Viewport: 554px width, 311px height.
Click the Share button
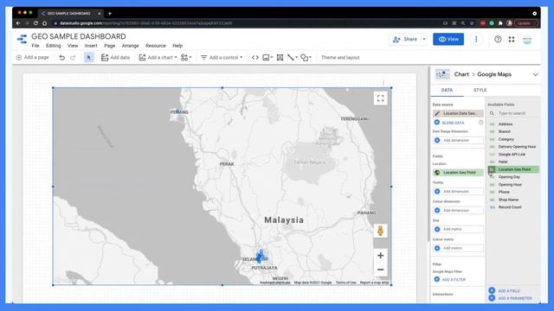point(405,39)
